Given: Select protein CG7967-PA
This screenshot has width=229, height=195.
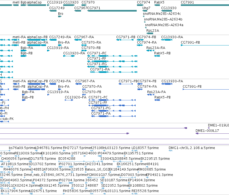Looking at the screenshot, I should 78,84.
